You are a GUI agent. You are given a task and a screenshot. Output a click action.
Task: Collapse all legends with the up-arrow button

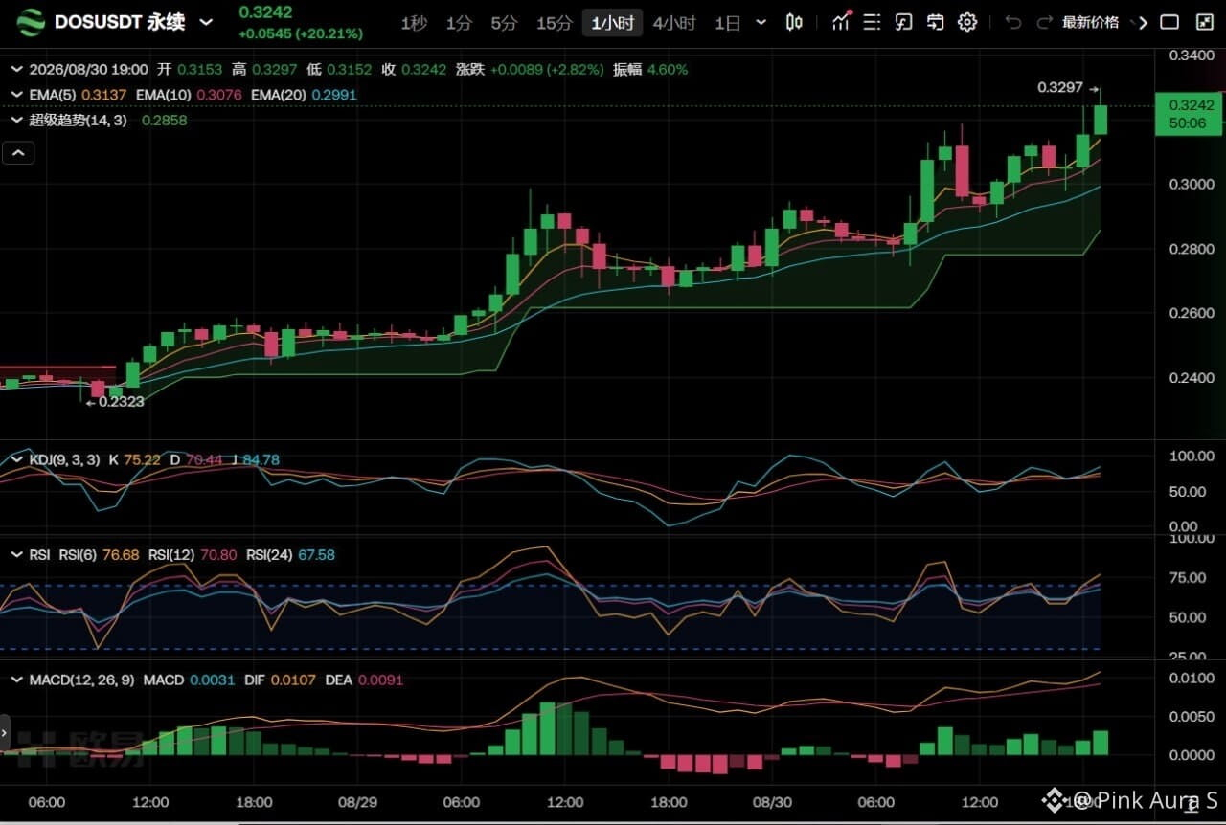tap(18, 152)
